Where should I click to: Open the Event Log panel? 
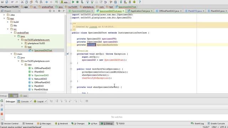click(x=198, y=123)
